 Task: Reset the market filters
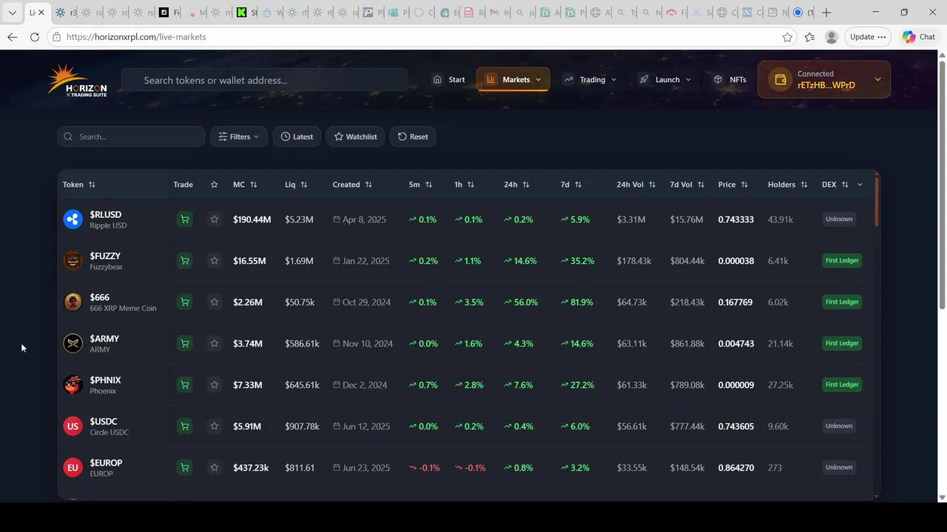(x=413, y=137)
